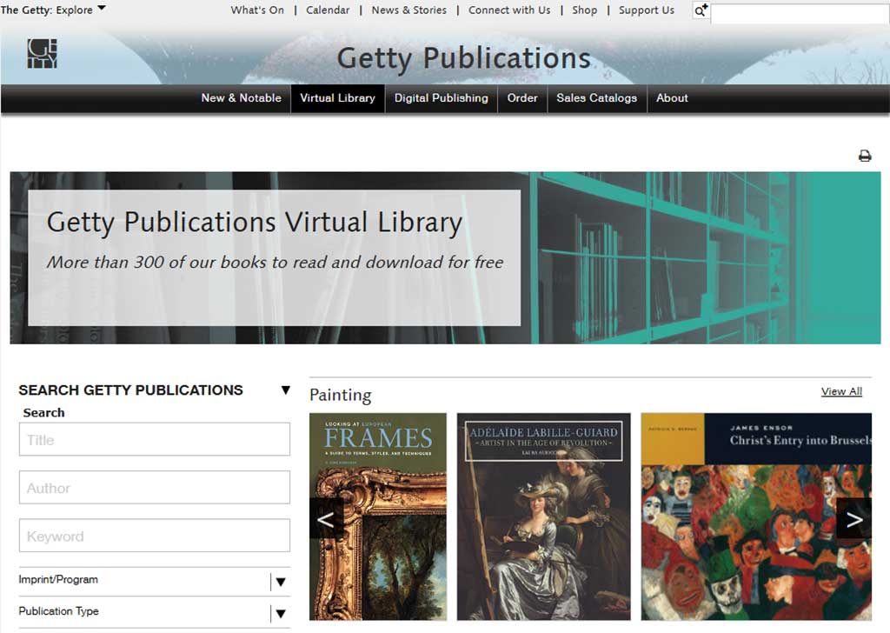Viewport: 890px width, 633px height.
Task: Open the Sales Catalogs section
Action: tap(597, 98)
